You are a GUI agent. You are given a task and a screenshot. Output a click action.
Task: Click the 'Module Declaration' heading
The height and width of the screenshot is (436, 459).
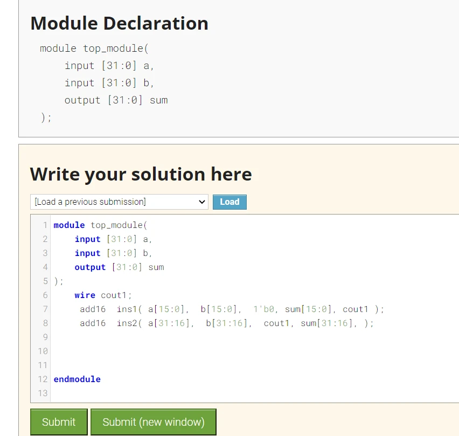click(x=119, y=23)
